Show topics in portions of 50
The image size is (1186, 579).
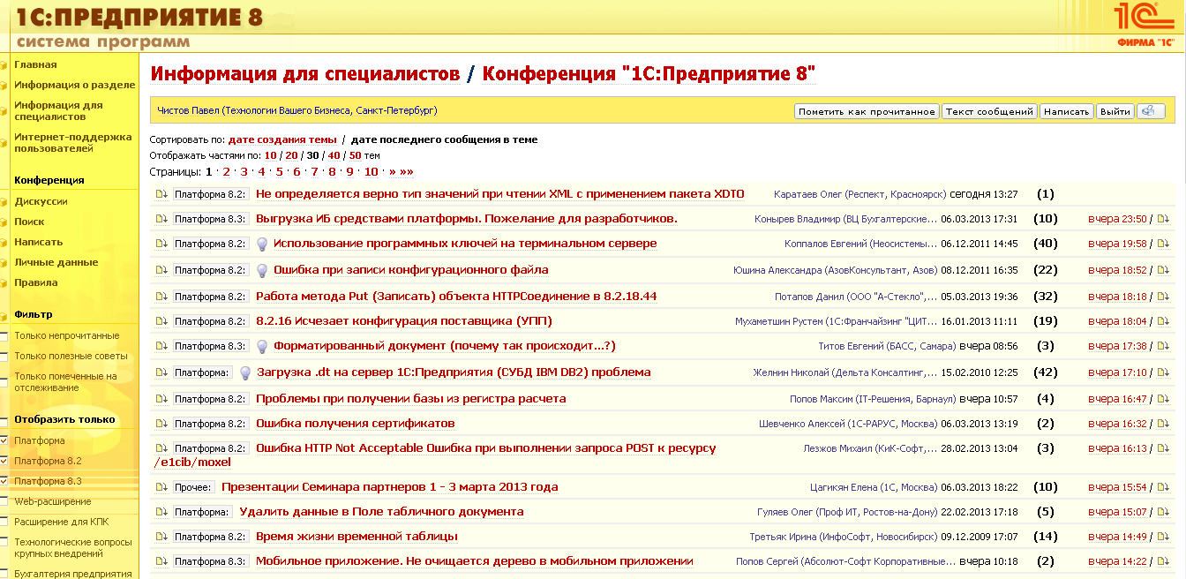(x=355, y=155)
